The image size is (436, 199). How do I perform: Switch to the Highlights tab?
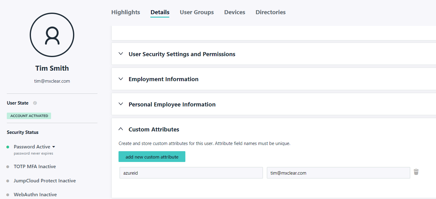126,12
